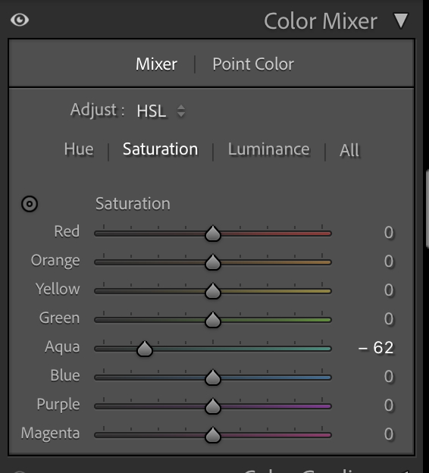Click the Blue saturation slider handle
The image size is (429, 473).
coord(213,377)
